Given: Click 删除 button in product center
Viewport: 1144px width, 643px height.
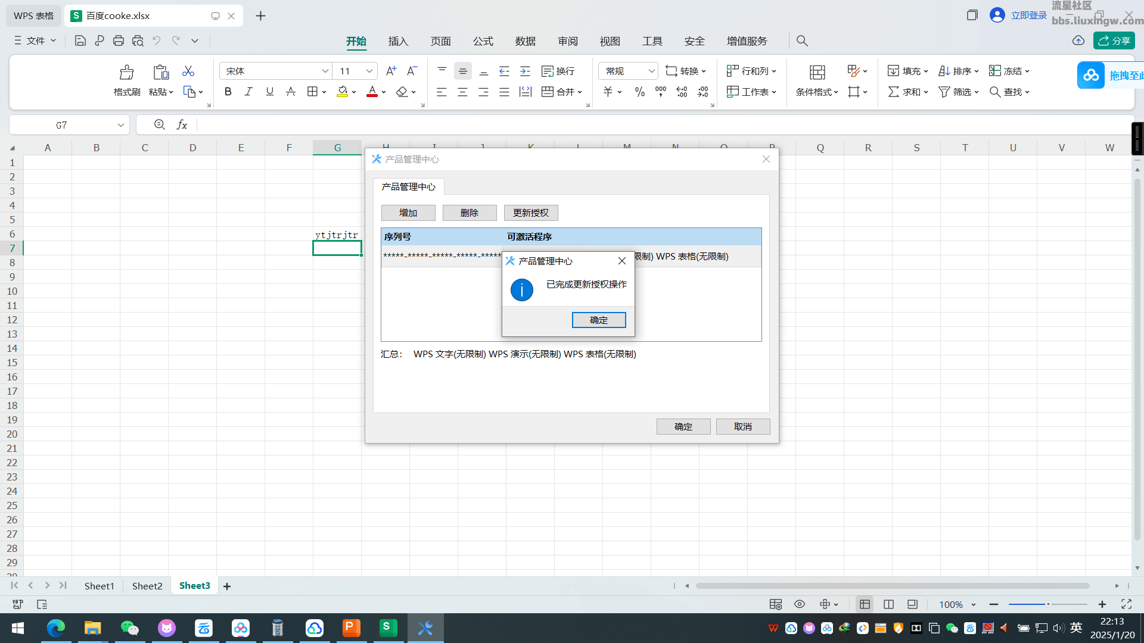Looking at the screenshot, I should click(470, 213).
